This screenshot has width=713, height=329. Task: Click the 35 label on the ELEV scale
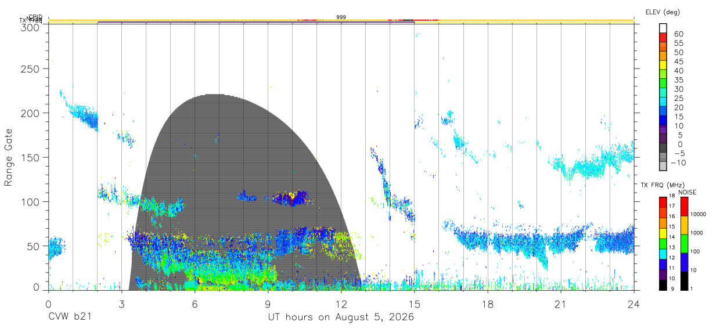coord(678,80)
